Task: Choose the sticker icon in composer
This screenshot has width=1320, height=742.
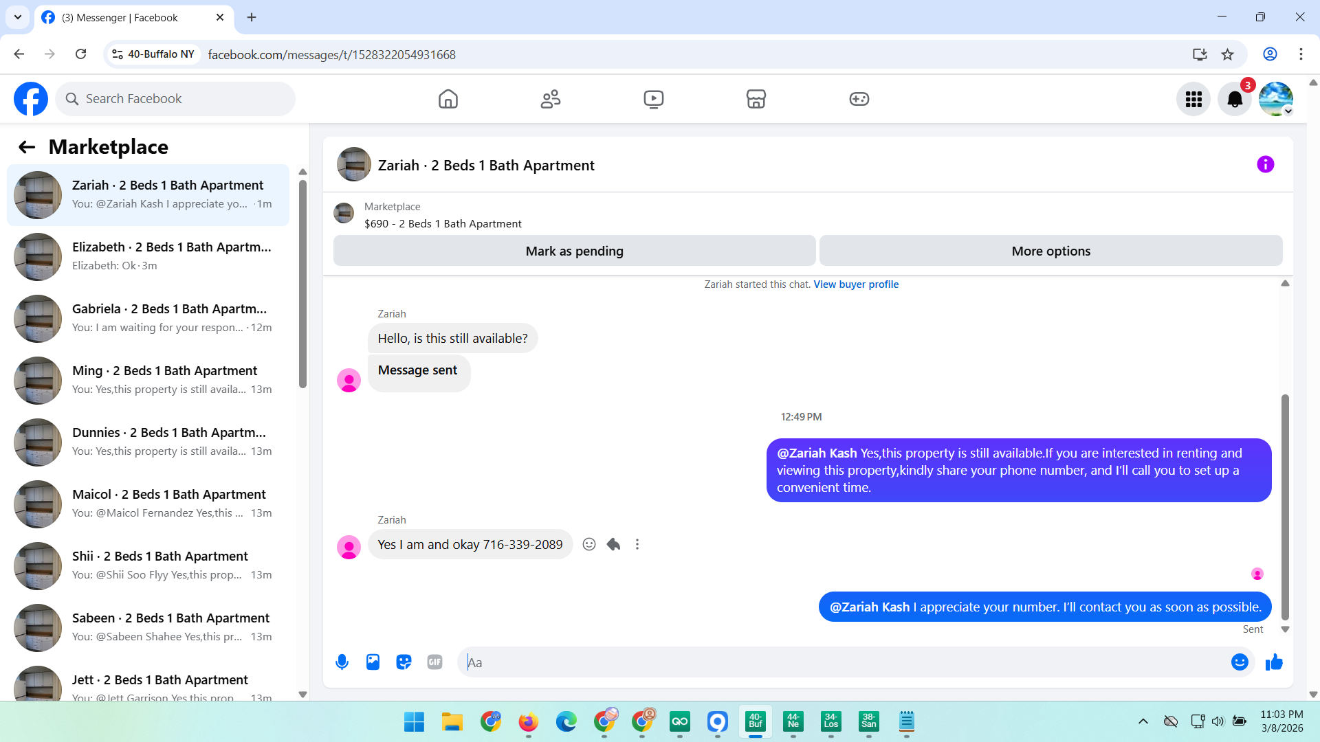Action: tap(404, 662)
